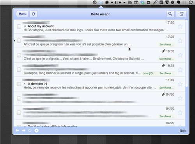This screenshot has width=195, height=144.
Task: Skip to previous track in the menu bar
Action: [112, 2]
